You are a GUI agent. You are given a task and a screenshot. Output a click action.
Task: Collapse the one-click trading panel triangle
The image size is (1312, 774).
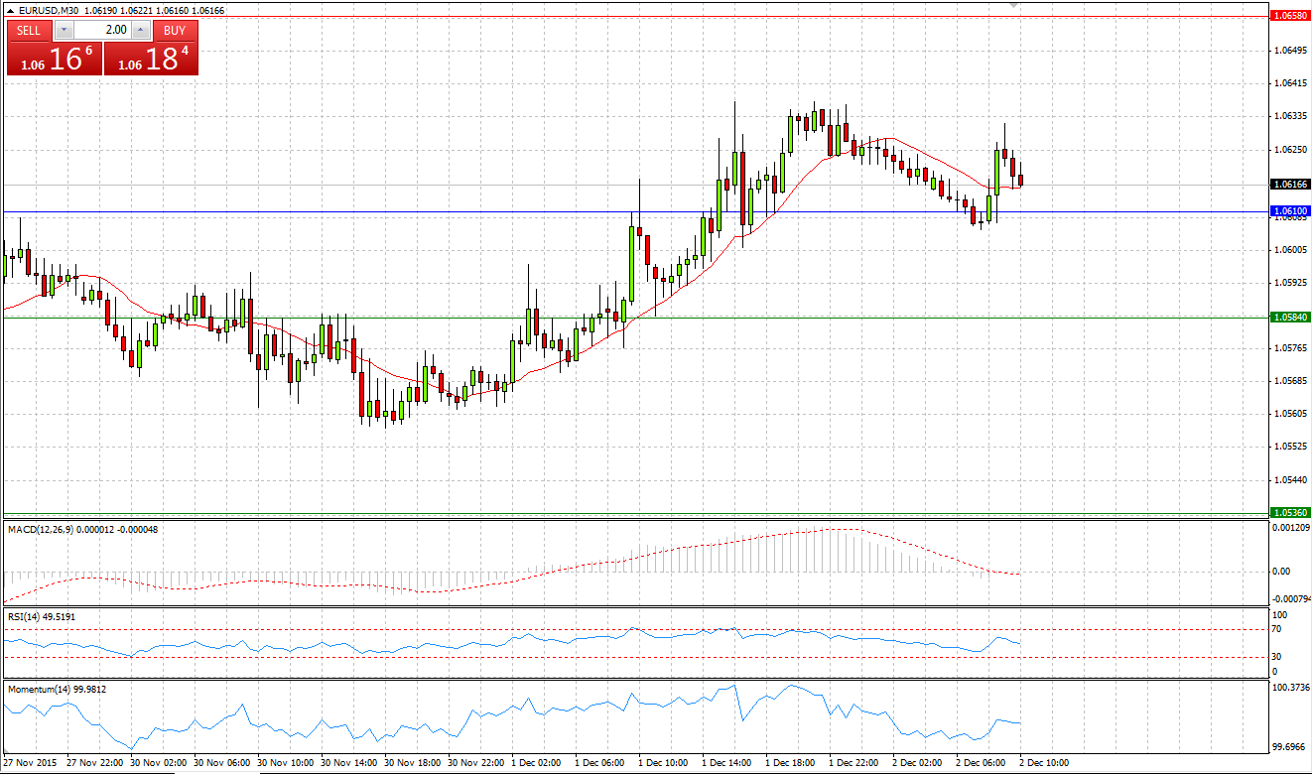click(11, 10)
